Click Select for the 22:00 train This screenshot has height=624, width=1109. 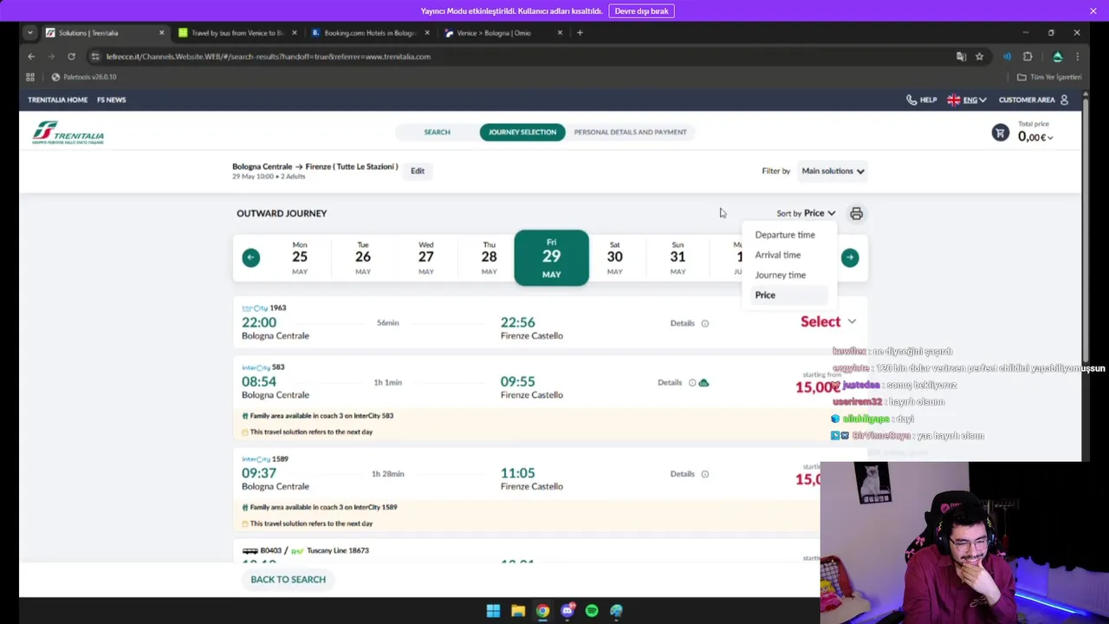(x=820, y=322)
